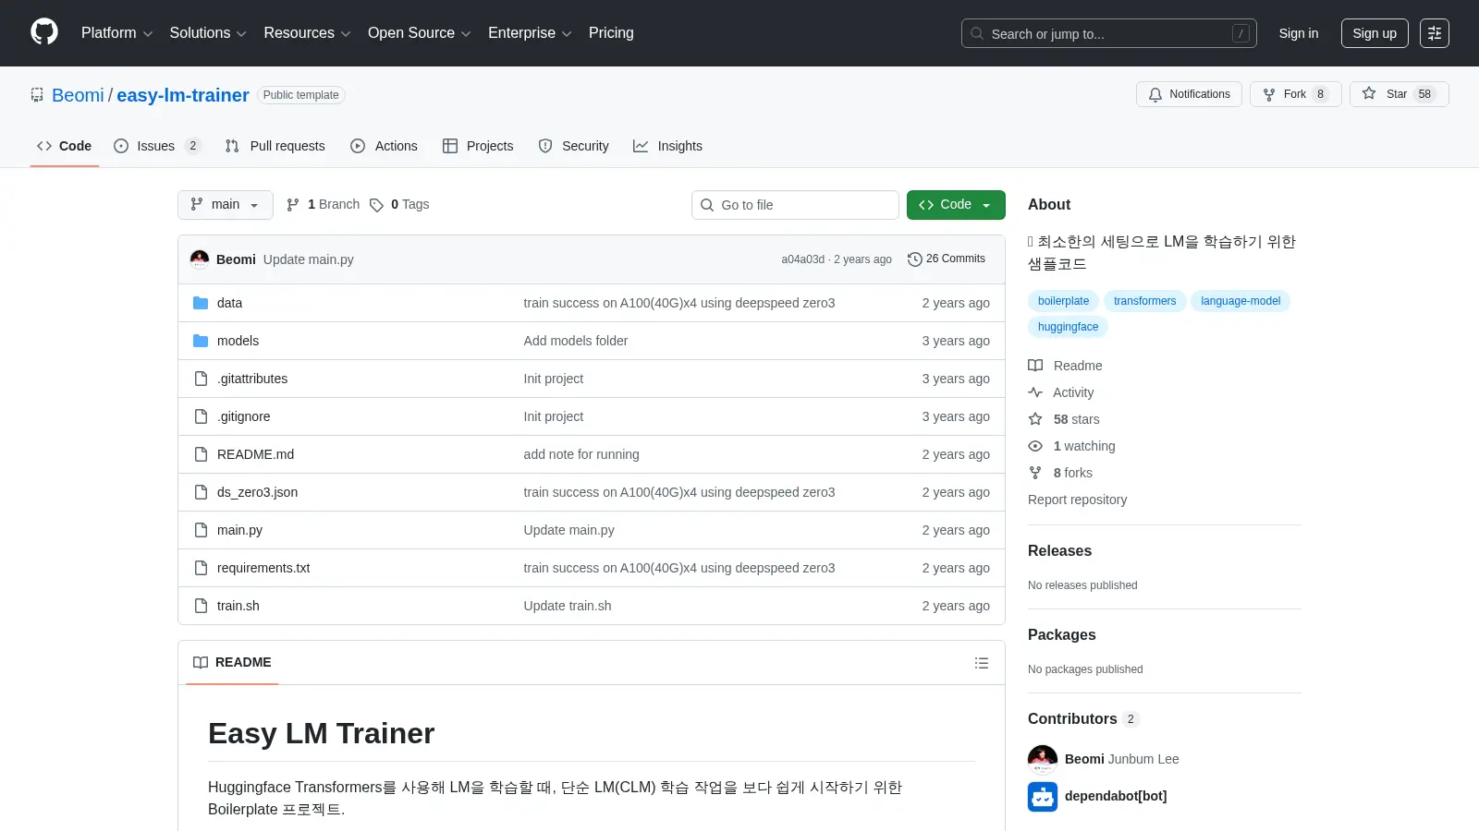Expand the Open Source menu
The width and height of the screenshot is (1479, 831).
[x=420, y=33]
